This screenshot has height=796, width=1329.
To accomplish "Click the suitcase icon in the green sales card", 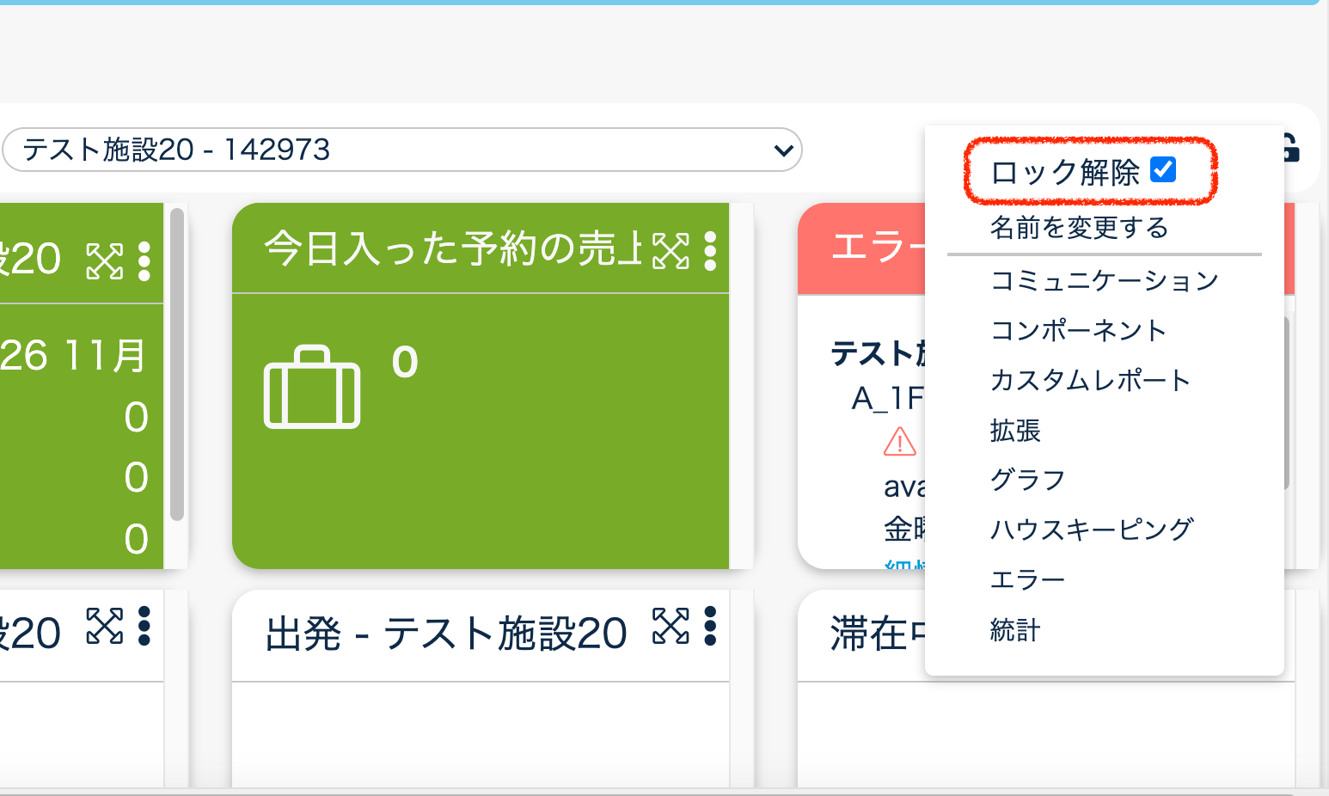I will [312, 388].
